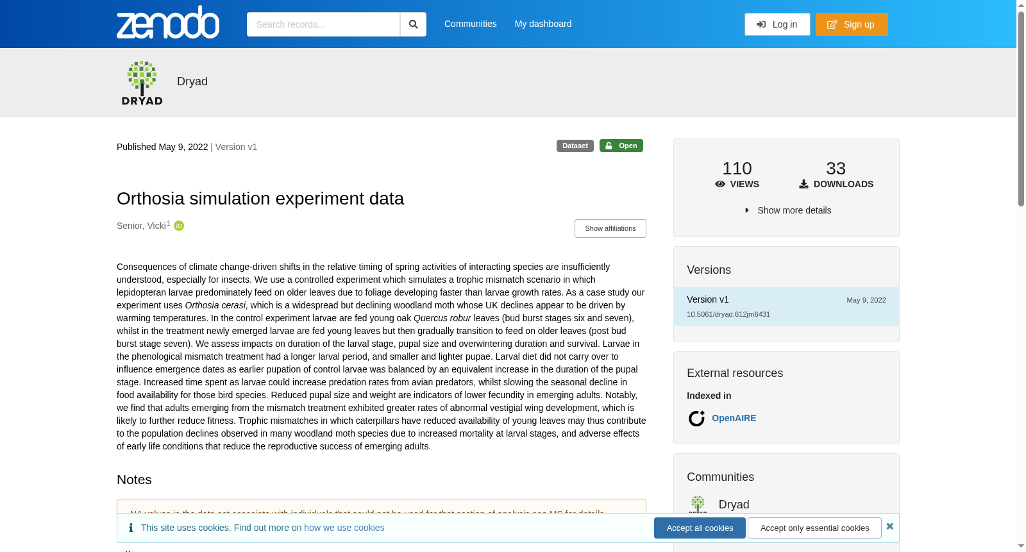
Task: Click the Open access badge
Action: click(x=621, y=146)
